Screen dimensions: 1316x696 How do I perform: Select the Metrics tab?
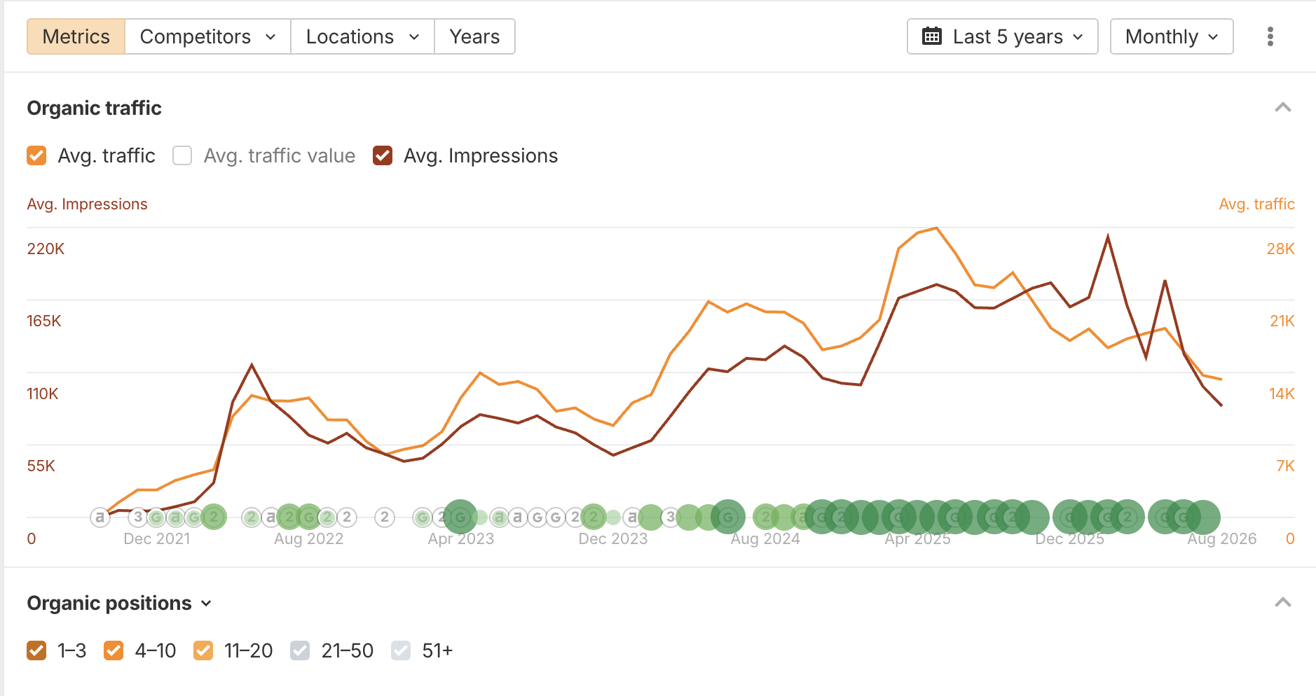click(x=76, y=36)
